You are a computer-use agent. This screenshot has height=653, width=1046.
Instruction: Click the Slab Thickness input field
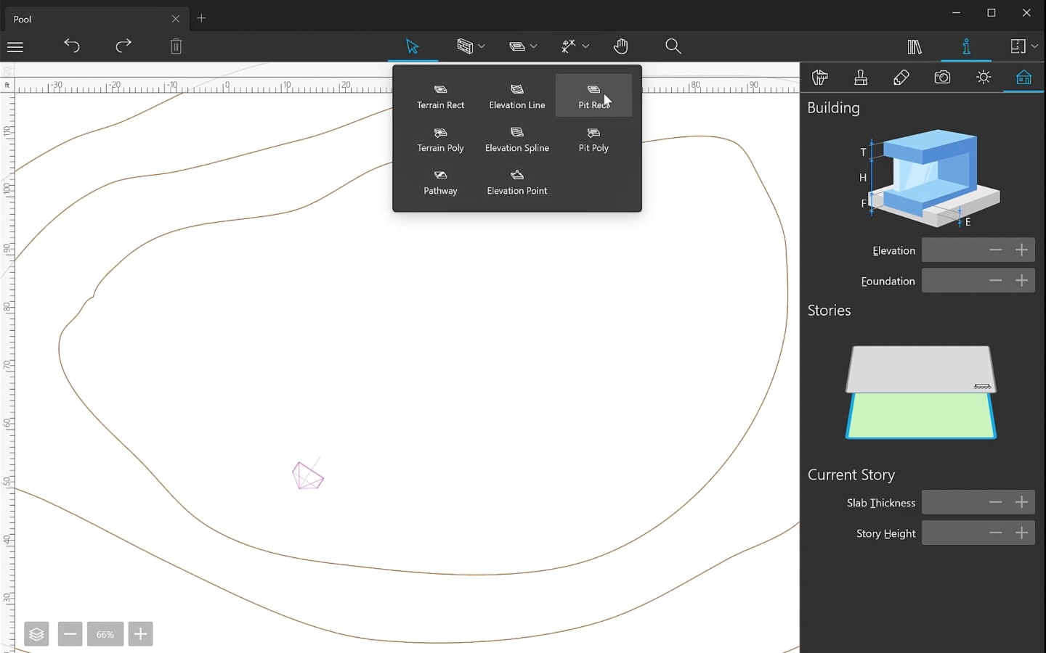[x=952, y=503]
